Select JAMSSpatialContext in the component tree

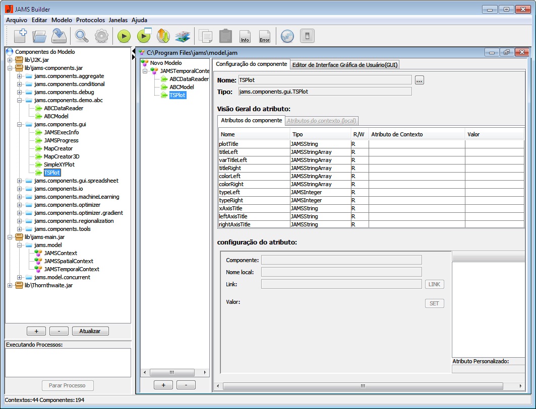pos(68,261)
